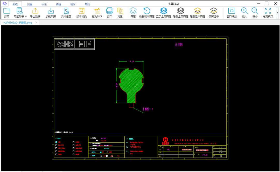Switch to the 图纸 ribbon tab
280x172 pixels.
(15, 4)
